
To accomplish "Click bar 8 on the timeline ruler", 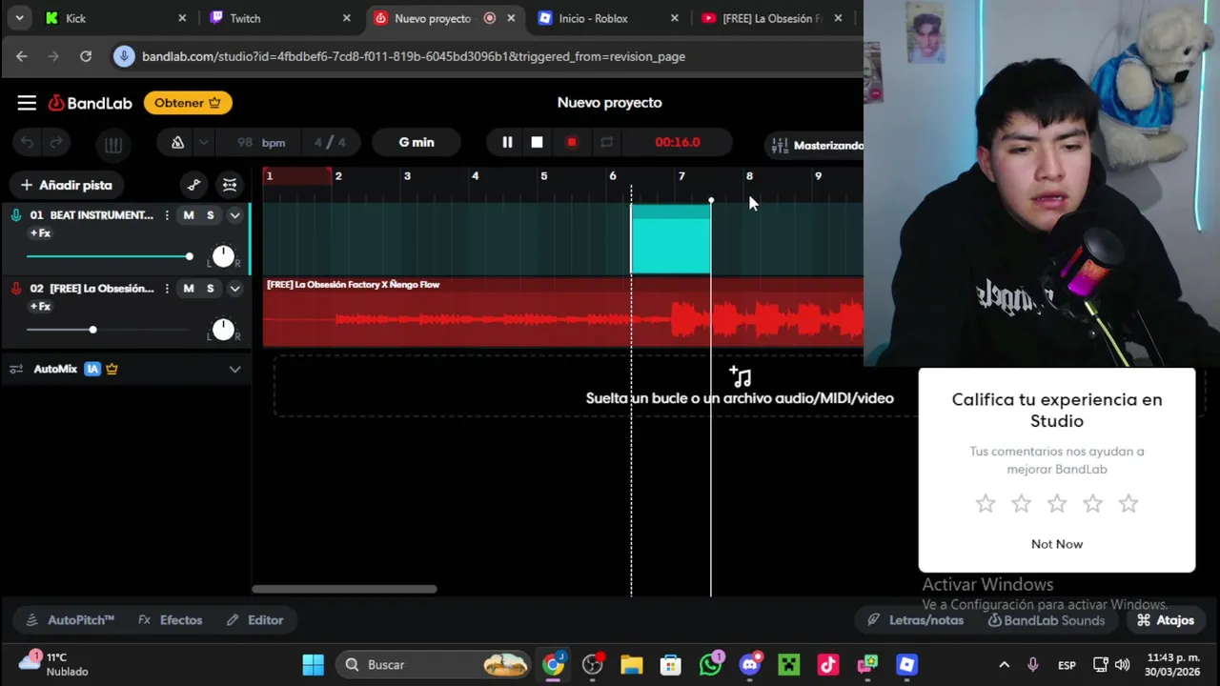I will tap(749, 176).
